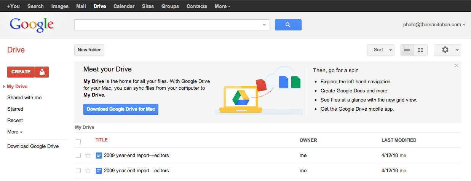Expand the More section in sidebar
This screenshot has height=181, width=471.
pos(14,132)
